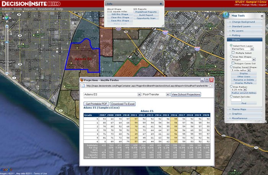Viewport: 268px width, 175px height.
Task: Click the Download To Excel button
Action: tap(123, 104)
